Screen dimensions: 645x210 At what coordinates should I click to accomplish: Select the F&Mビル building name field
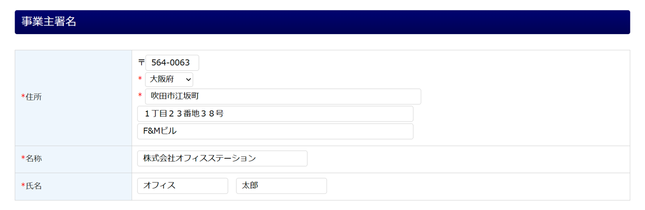click(x=275, y=131)
